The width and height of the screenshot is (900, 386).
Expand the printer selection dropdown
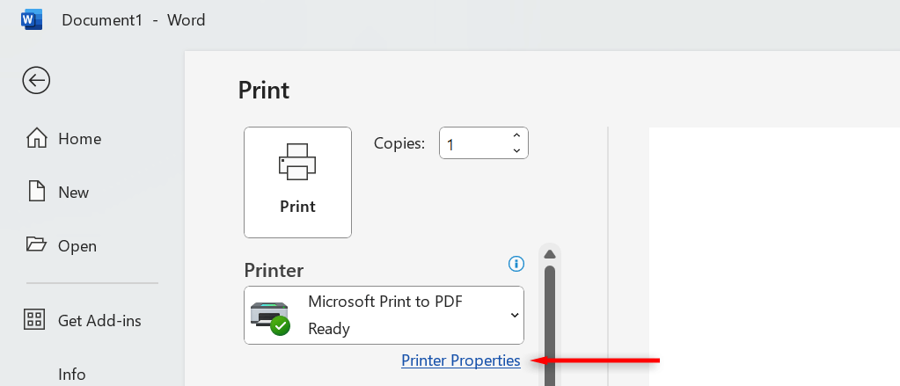pos(514,316)
